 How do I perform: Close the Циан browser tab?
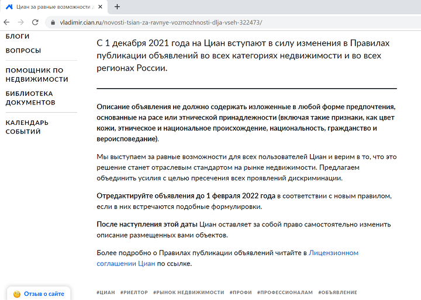pyautogui.click(x=100, y=6)
